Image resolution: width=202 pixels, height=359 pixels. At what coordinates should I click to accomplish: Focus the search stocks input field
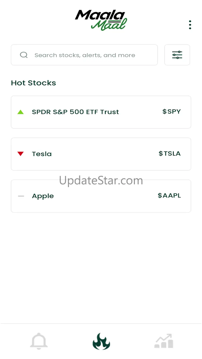[88, 55]
